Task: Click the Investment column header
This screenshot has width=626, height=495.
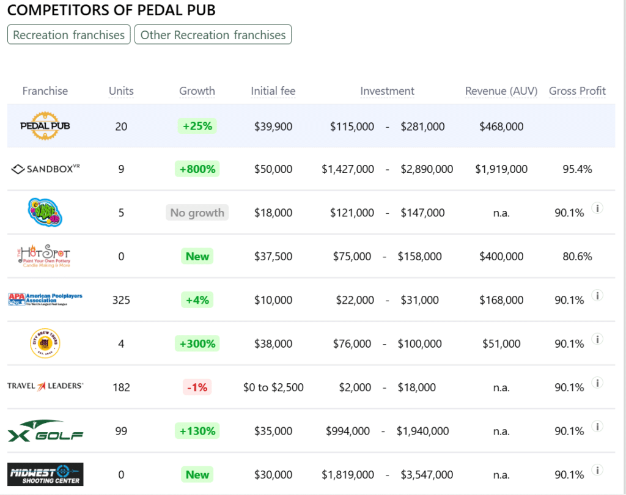Action: 387,91
